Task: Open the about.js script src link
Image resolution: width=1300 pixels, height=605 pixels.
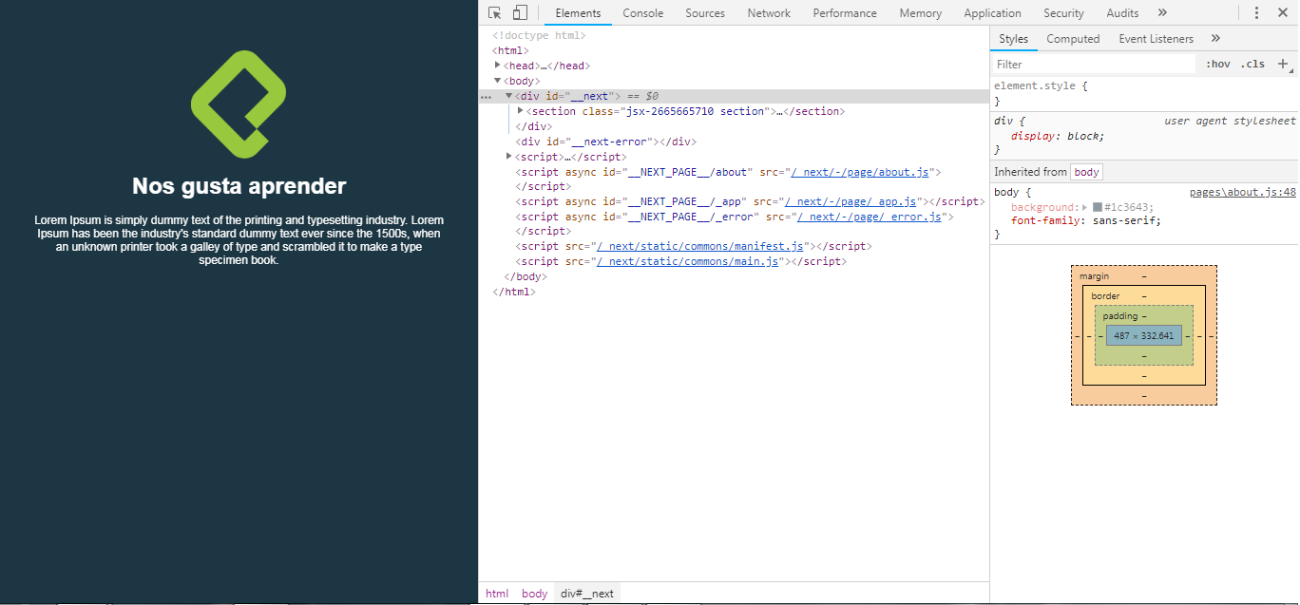Action: click(859, 172)
